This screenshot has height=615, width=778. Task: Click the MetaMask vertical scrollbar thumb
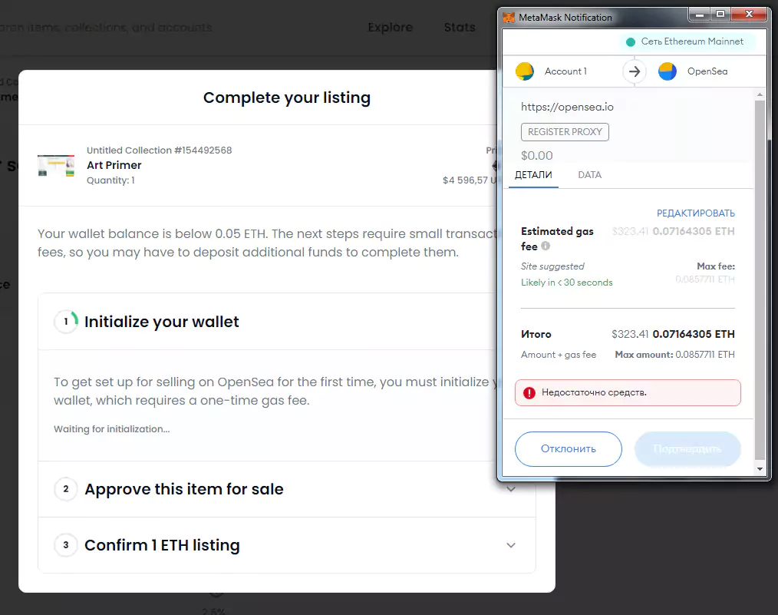[x=760, y=280]
